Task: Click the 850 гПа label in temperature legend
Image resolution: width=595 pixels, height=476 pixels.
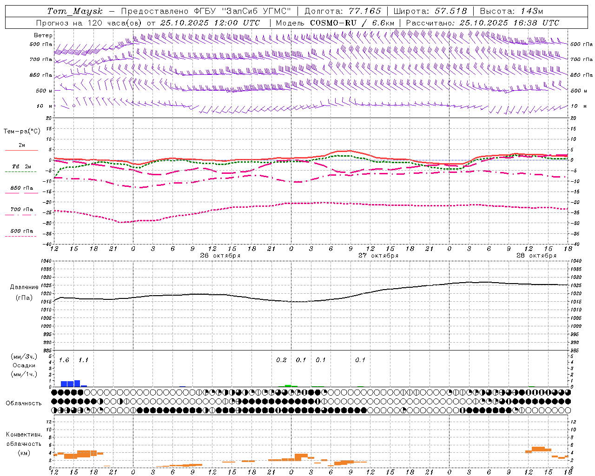Action: coord(21,188)
